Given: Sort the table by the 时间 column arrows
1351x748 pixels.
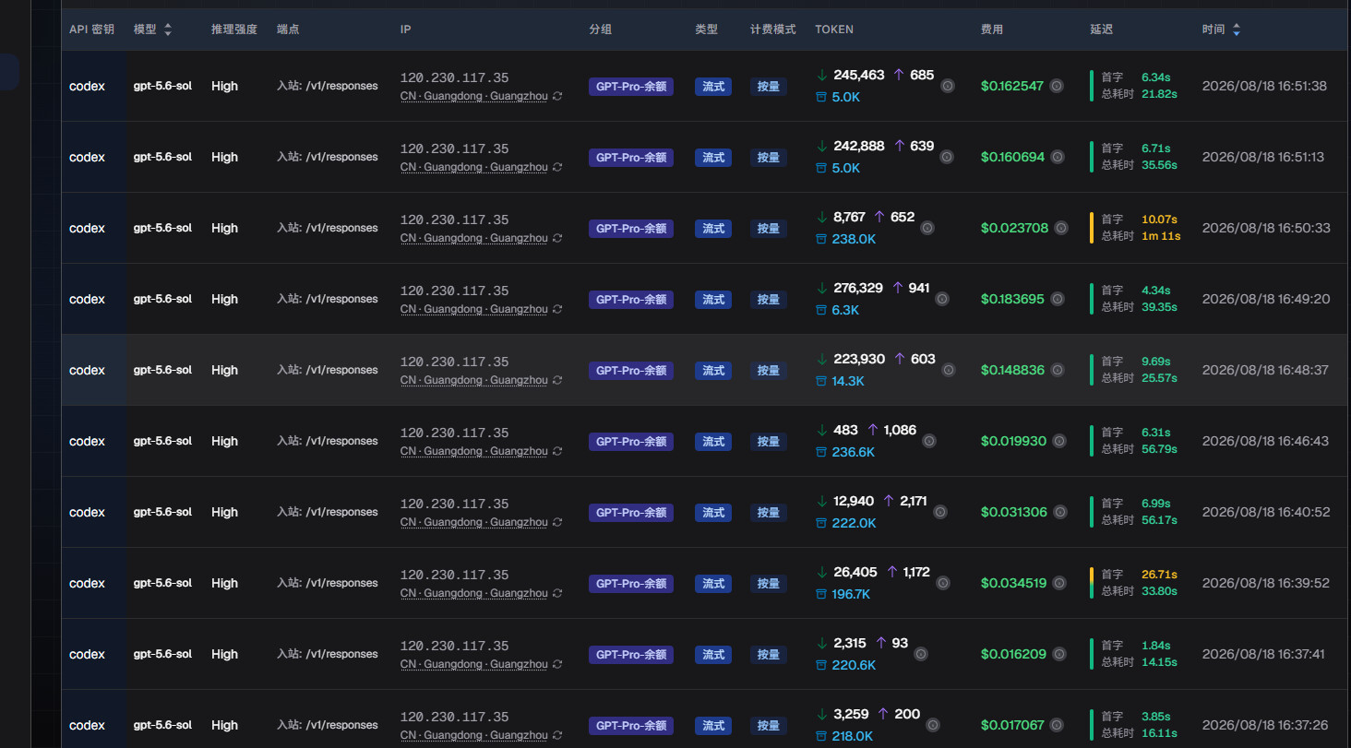Looking at the screenshot, I should tap(1237, 30).
